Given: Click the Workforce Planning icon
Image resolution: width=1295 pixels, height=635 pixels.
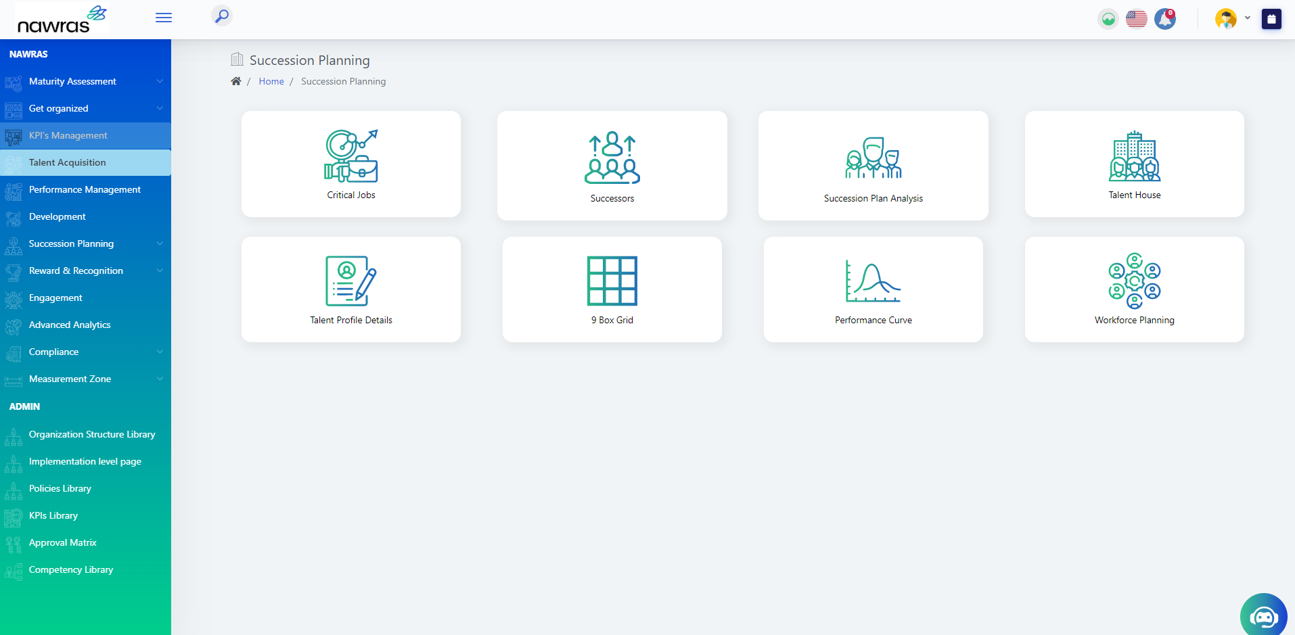Looking at the screenshot, I should tap(1134, 281).
